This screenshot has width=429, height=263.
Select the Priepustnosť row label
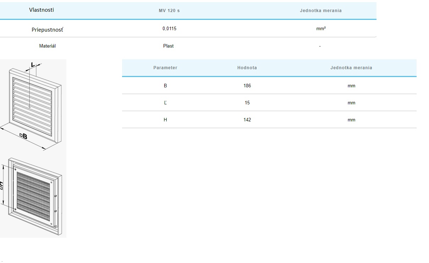47,29
